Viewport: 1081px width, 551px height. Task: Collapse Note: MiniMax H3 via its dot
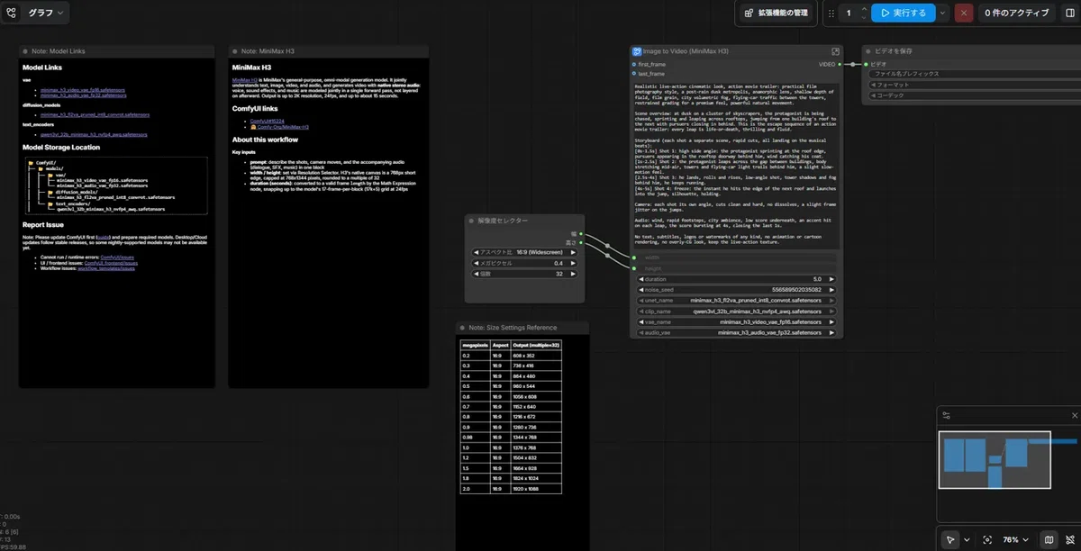(233, 52)
